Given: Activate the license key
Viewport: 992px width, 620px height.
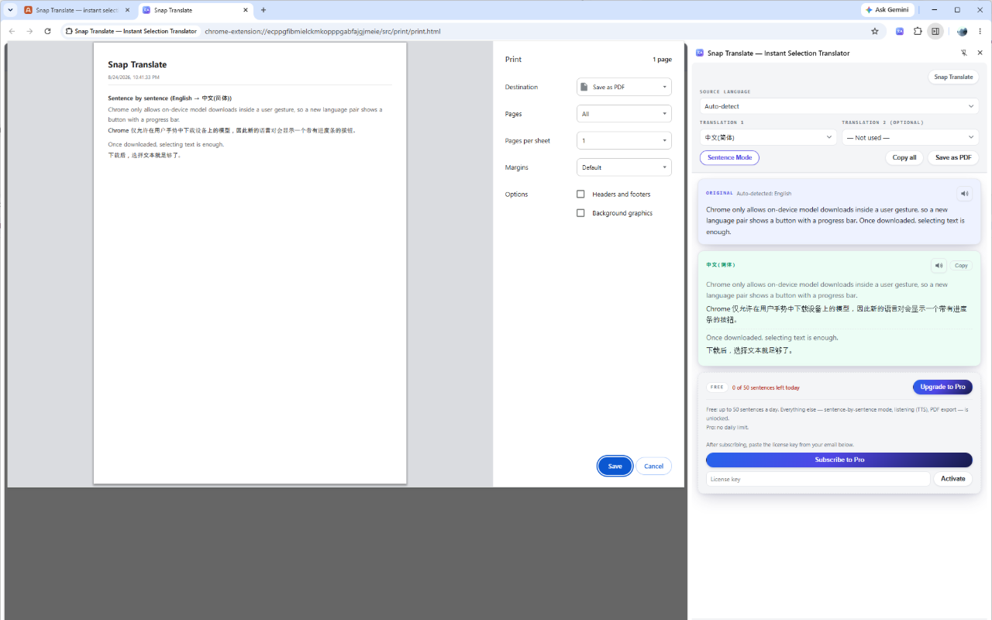Looking at the screenshot, I should point(952,479).
